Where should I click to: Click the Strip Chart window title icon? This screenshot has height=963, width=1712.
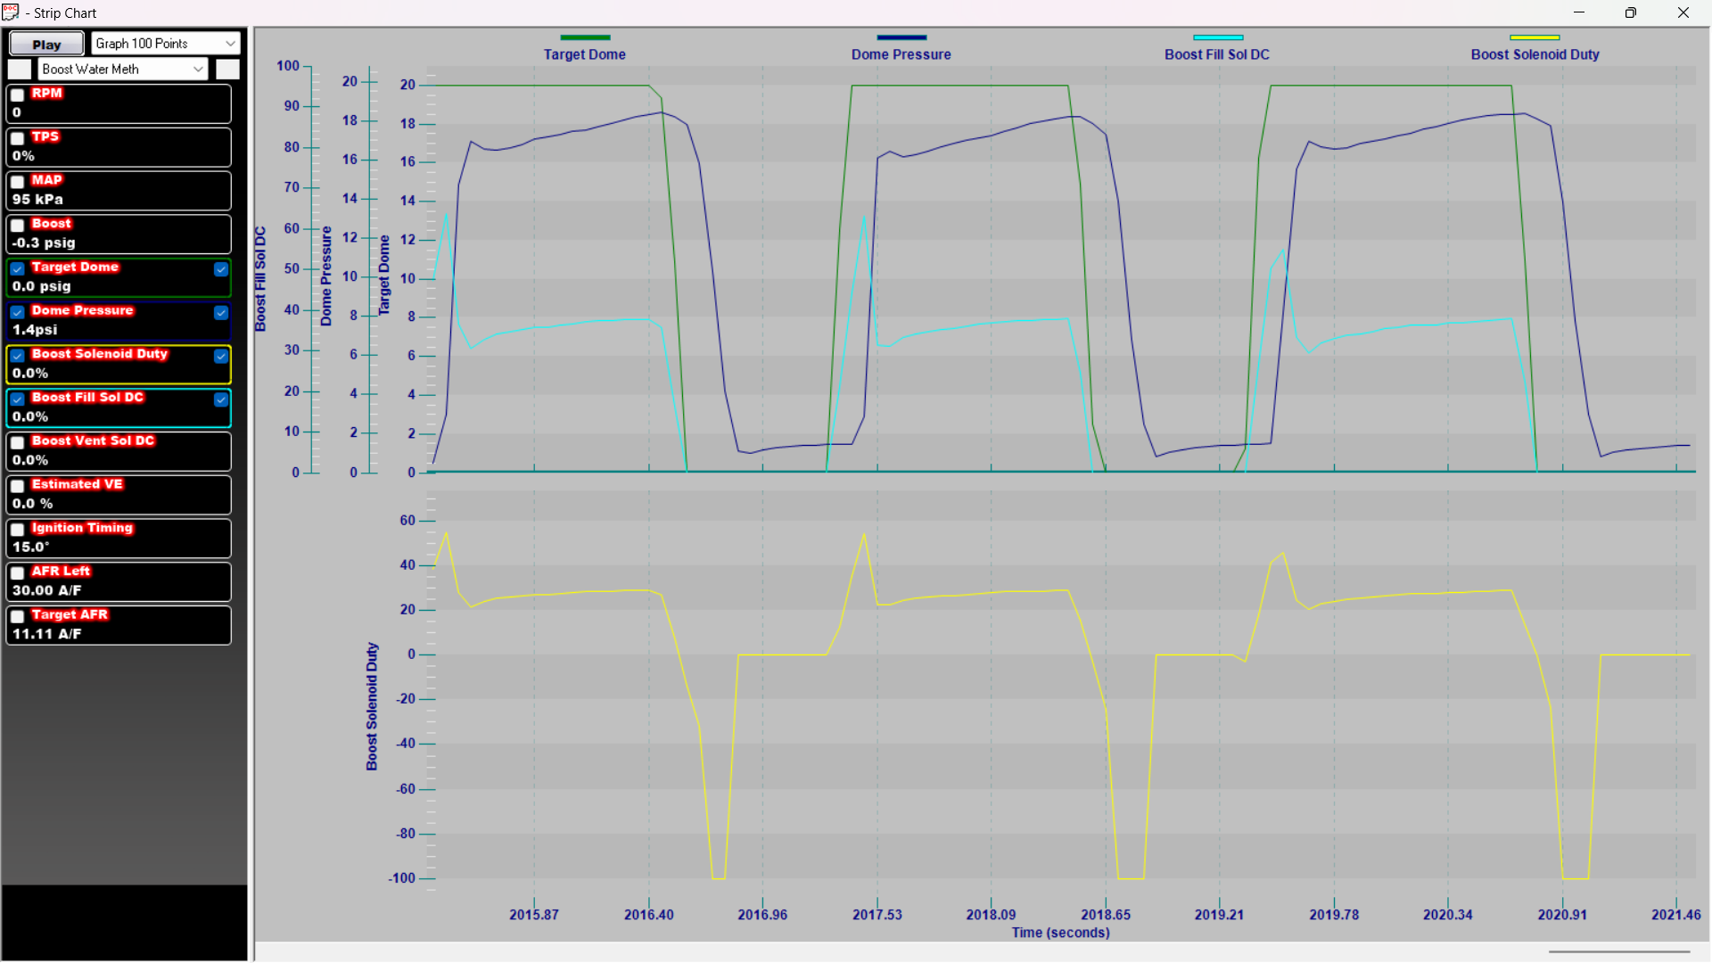11,12
